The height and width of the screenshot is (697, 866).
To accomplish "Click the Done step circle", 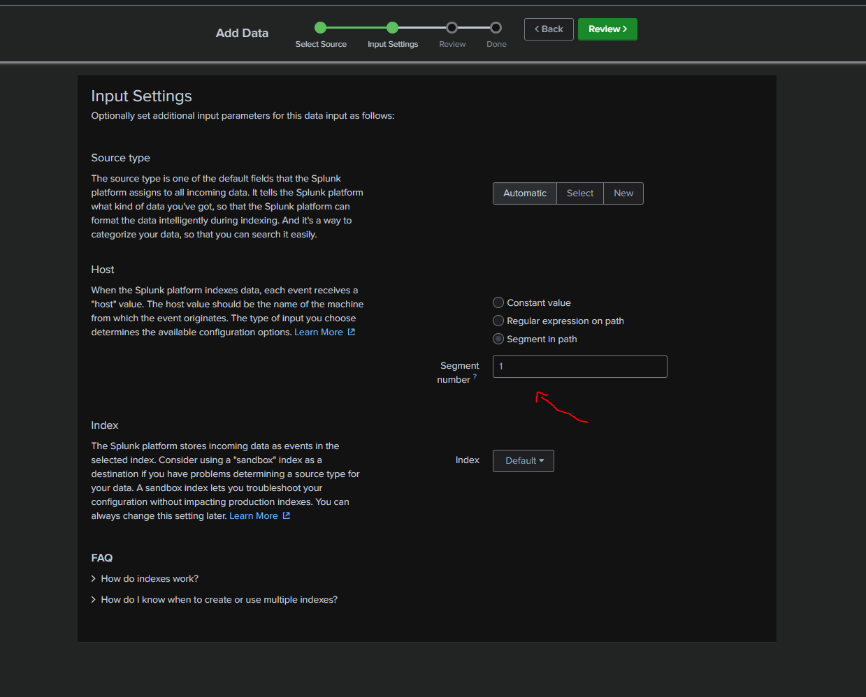I will pos(496,27).
